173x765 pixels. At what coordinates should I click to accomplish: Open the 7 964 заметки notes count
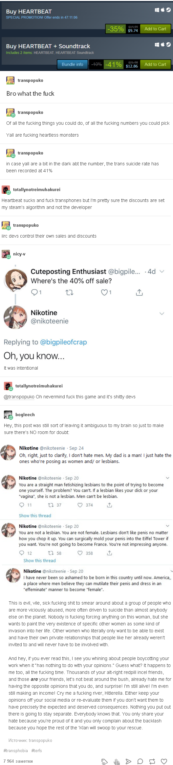click(18, 761)
